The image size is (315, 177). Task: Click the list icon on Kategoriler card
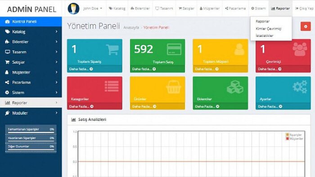112,86
